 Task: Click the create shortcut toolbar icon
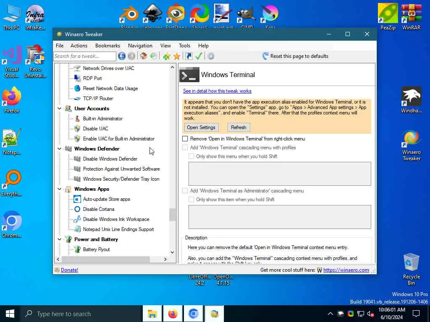[x=189, y=56]
